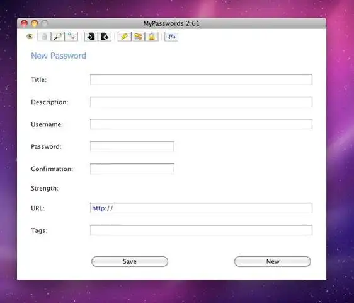The image size is (354, 303).
Task: Click the folder toolbar icon
Action: (138, 37)
